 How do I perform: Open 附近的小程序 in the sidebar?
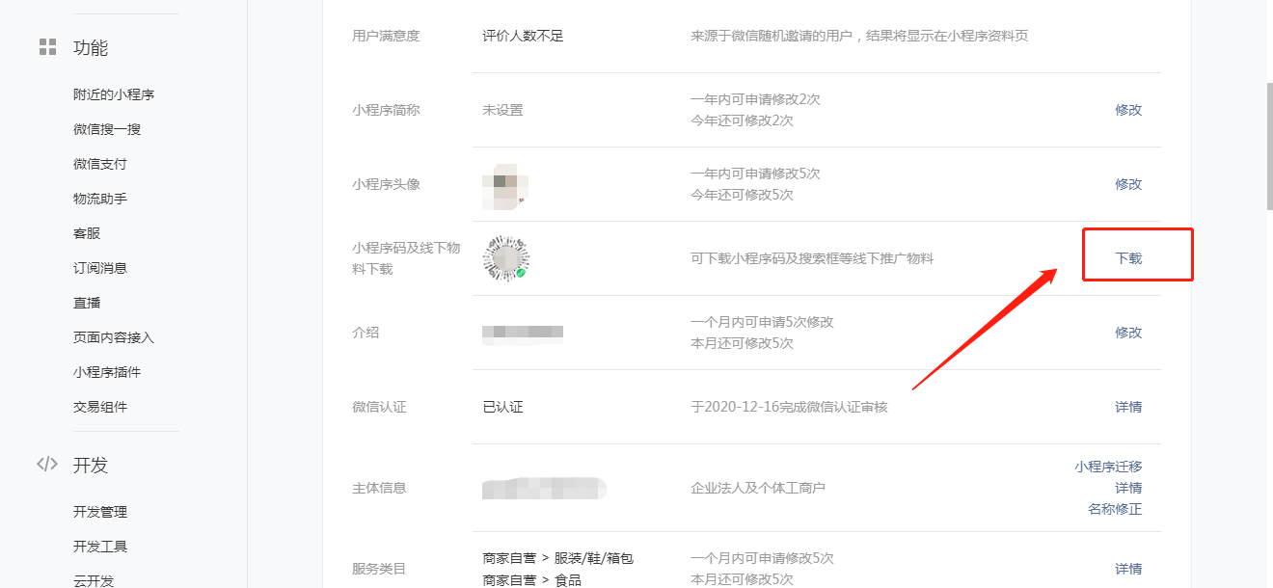(114, 94)
